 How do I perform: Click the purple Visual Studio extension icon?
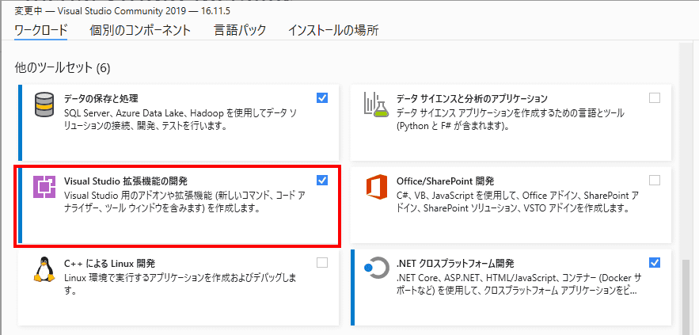tap(44, 187)
